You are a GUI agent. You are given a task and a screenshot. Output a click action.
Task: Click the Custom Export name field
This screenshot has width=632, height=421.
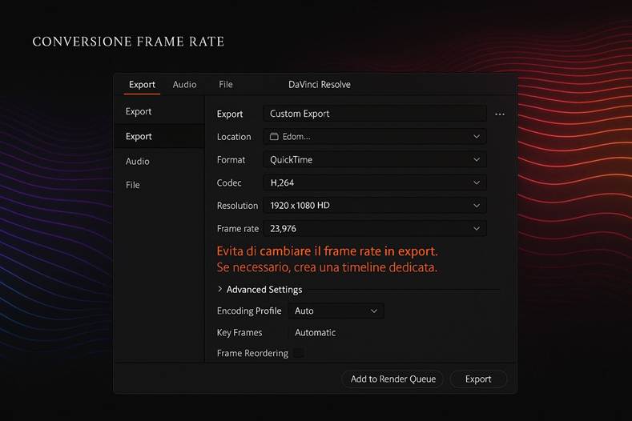point(374,114)
